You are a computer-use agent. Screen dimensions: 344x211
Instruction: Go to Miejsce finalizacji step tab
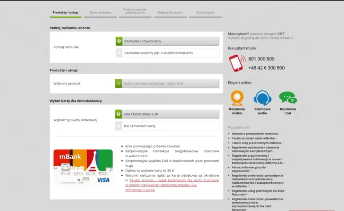[170, 13]
